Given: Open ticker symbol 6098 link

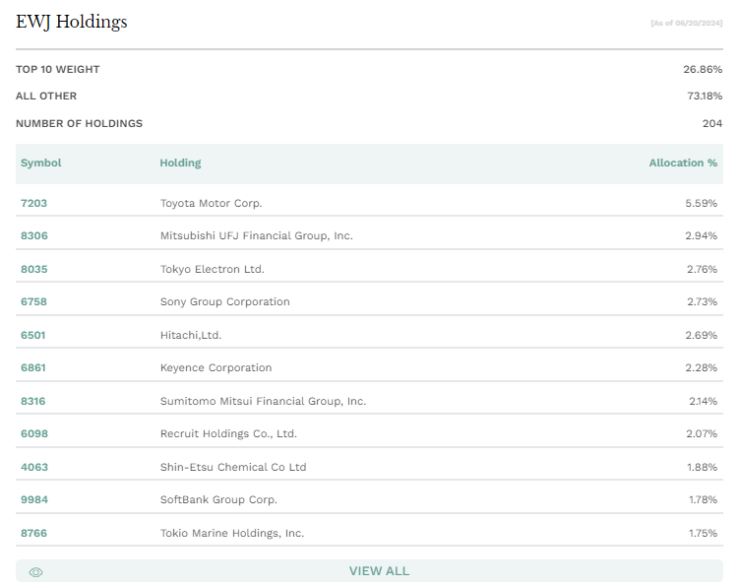Looking at the screenshot, I should [34, 433].
